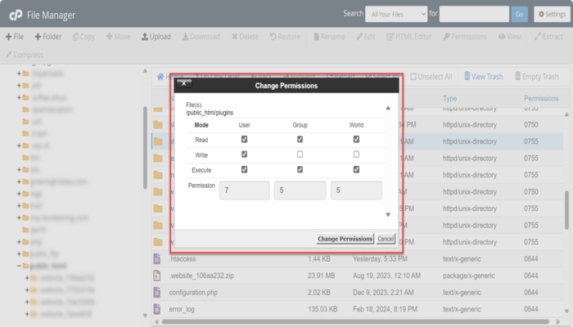This screenshot has width=573, height=327.
Task: Open the All Your Files search dropdown
Action: (397, 14)
